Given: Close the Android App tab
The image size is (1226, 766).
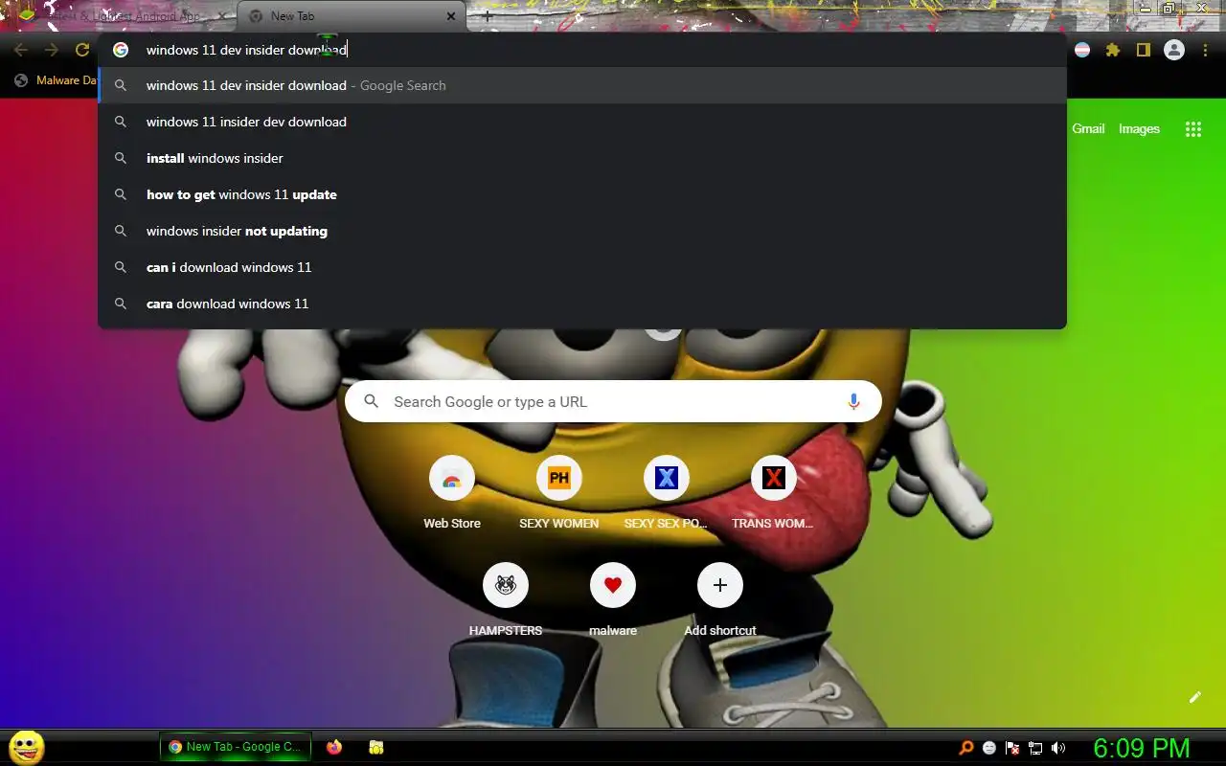Looking at the screenshot, I should tap(220, 16).
